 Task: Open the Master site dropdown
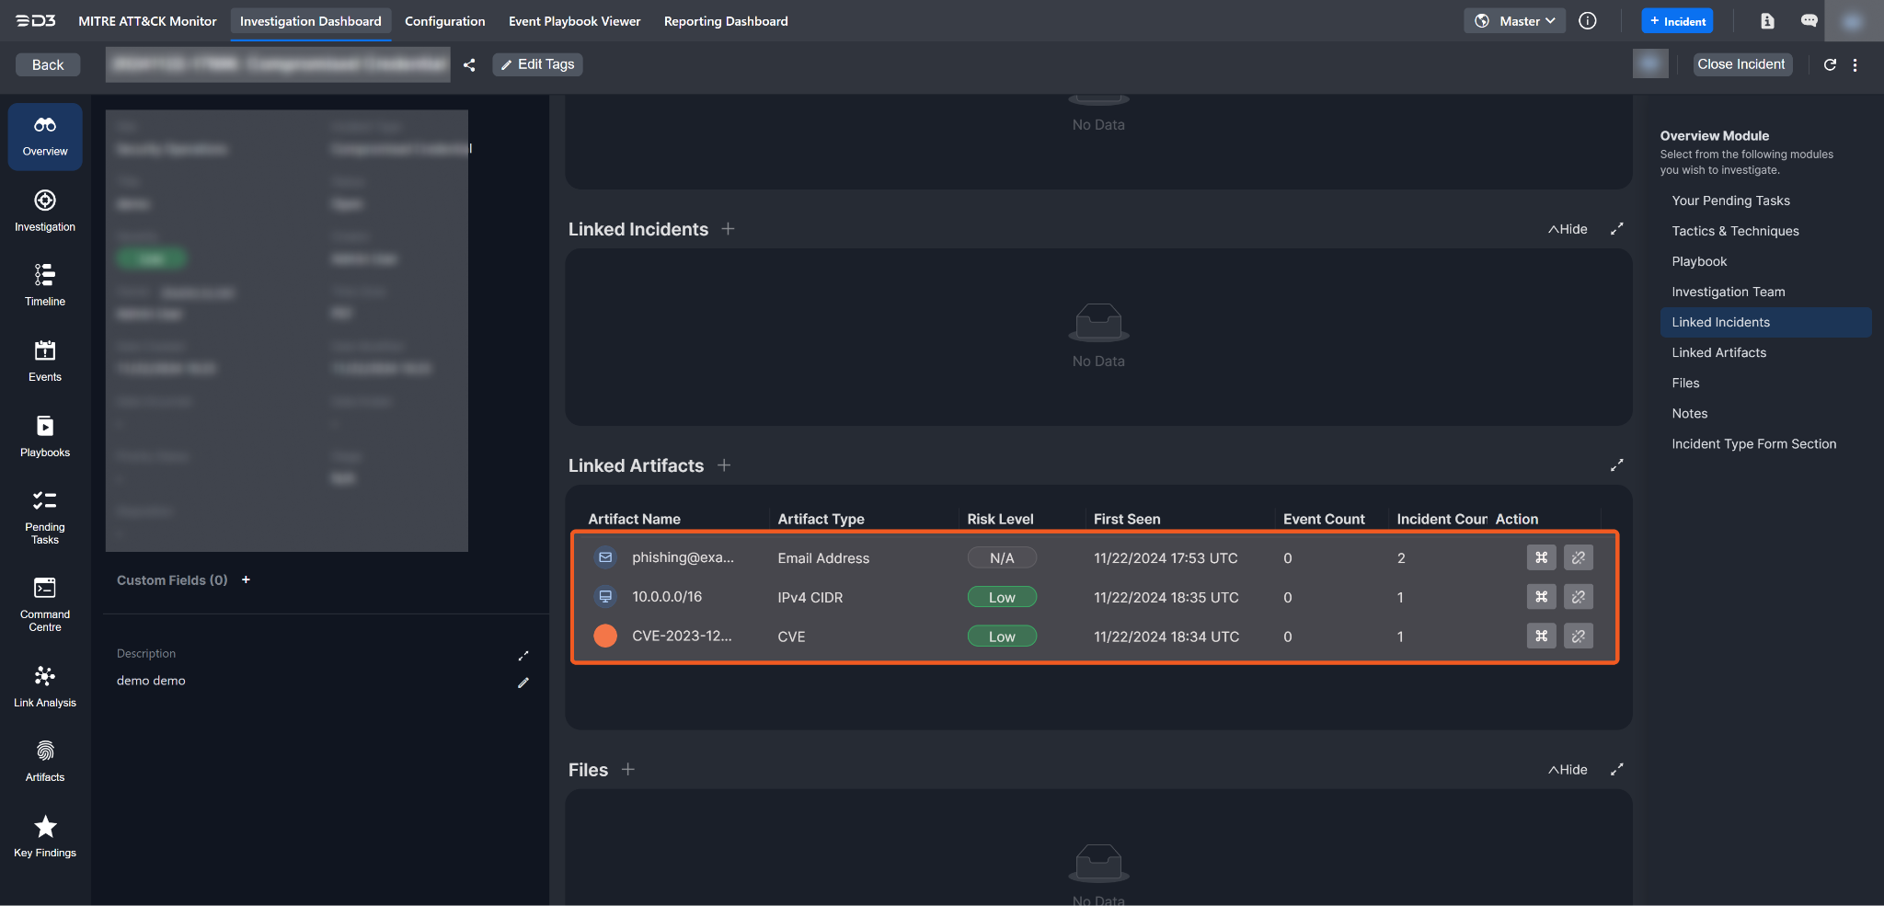1514,21
